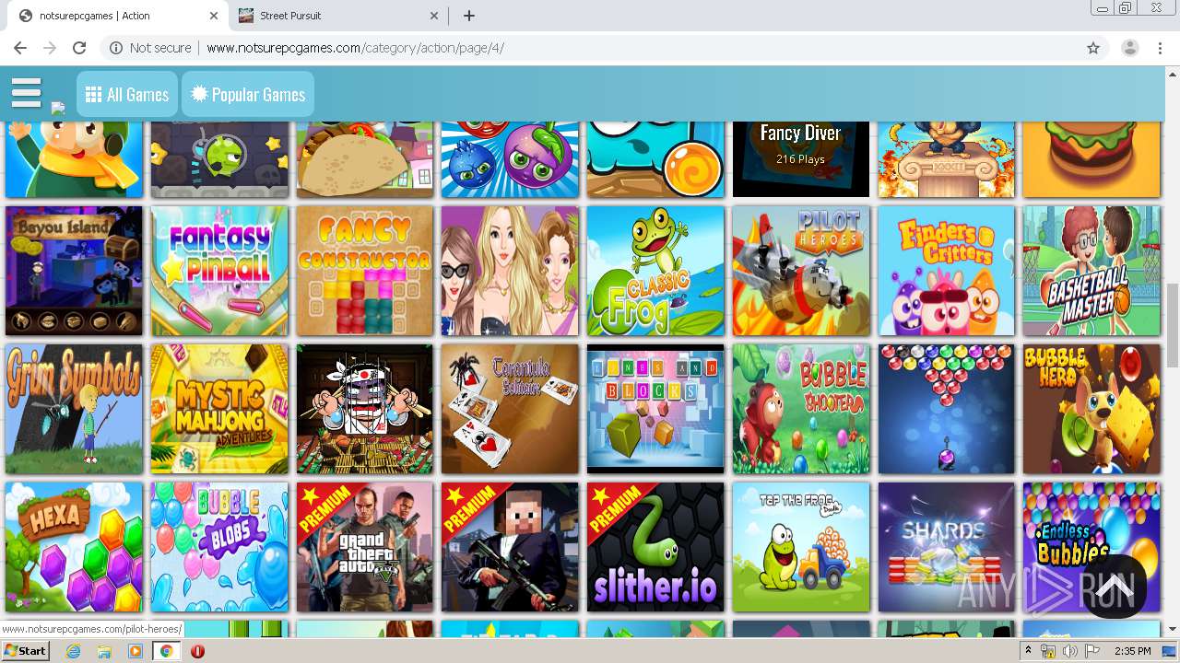
Task: Open the Fancy Constructor game
Action: tap(364, 271)
